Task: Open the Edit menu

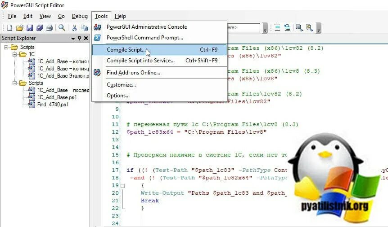Action: 28,16
